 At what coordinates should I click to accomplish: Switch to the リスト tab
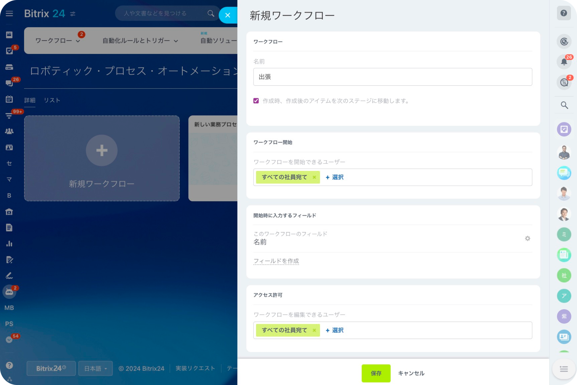[x=52, y=100]
